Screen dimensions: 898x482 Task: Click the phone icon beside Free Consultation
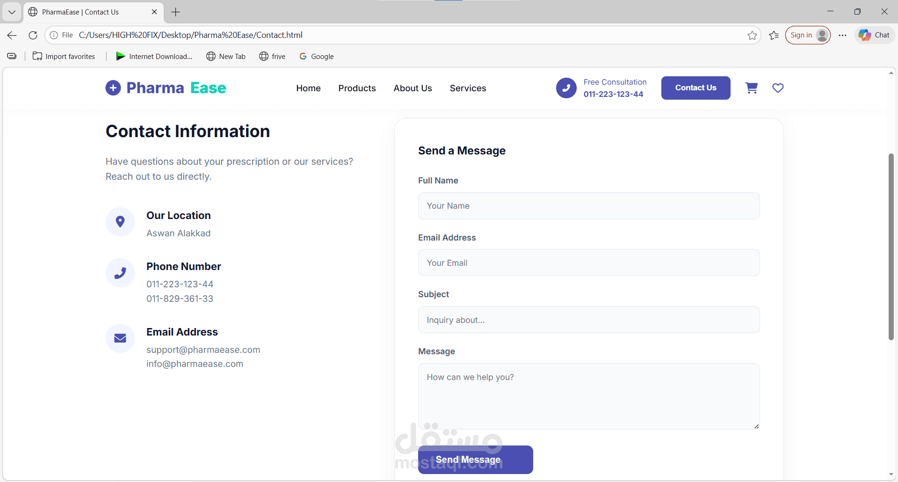tap(566, 88)
